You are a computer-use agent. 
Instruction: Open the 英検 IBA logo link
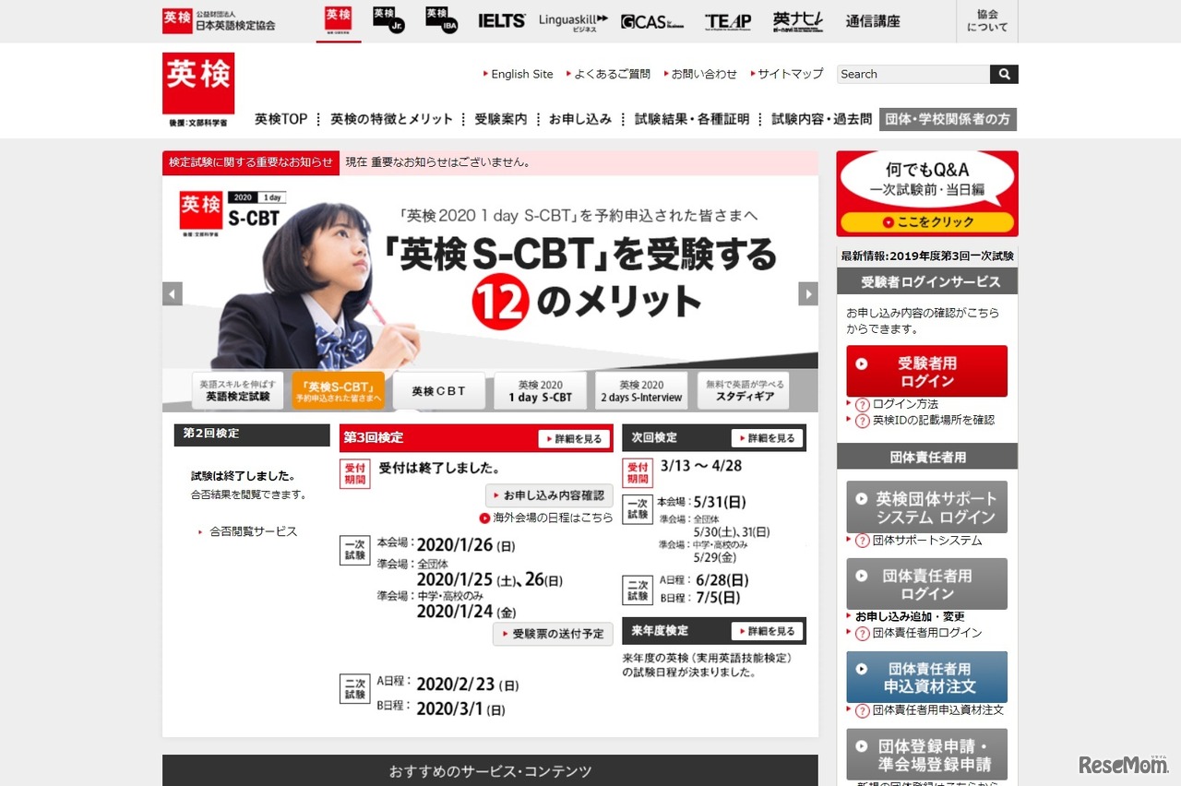coord(442,19)
